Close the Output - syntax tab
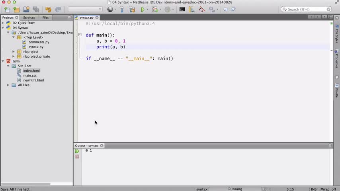This screenshot has width=340, height=191. pos(102,146)
